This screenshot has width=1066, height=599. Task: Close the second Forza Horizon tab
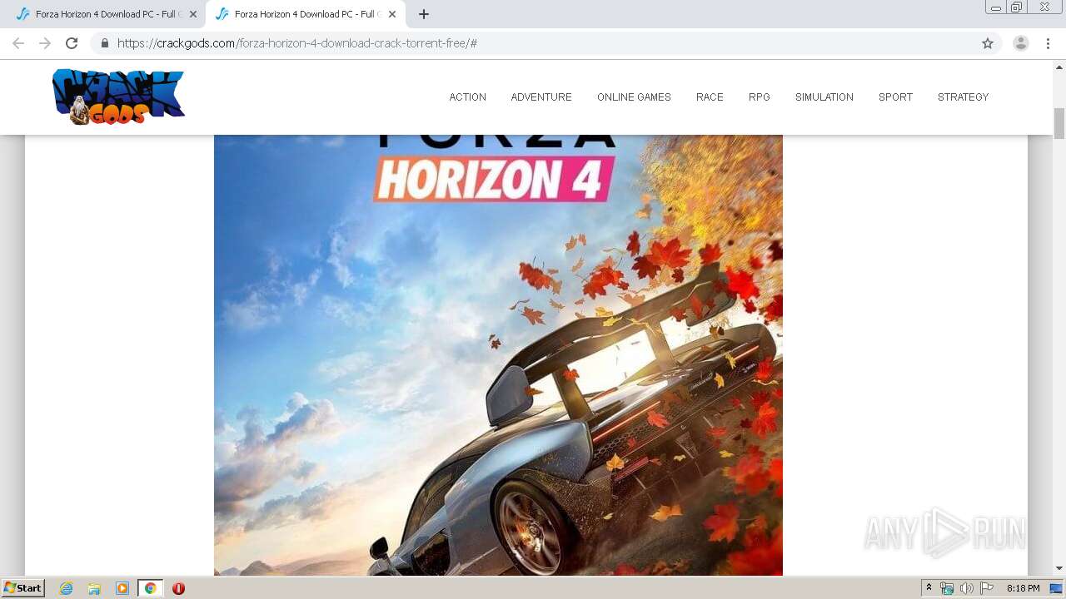coord(392,14)
